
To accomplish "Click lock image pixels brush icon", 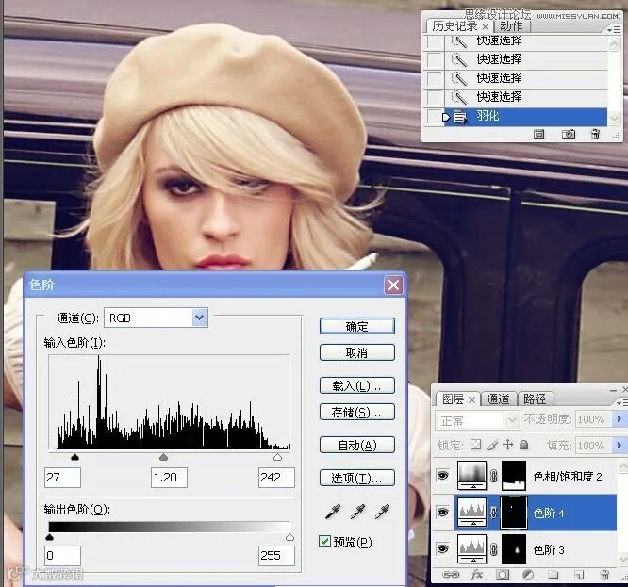I will point(492,445).
